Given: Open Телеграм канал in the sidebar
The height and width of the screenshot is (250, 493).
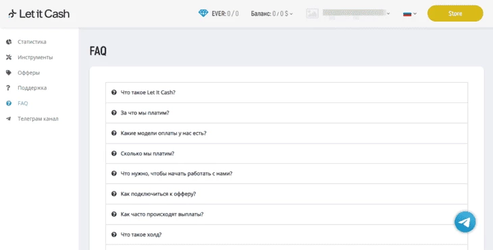Looking at the screenshot, I should (x=38, y=119).
